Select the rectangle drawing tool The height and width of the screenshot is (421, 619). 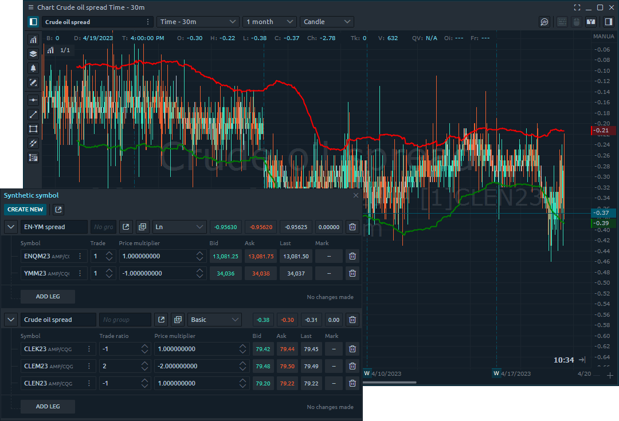click(x=33, y=129)
